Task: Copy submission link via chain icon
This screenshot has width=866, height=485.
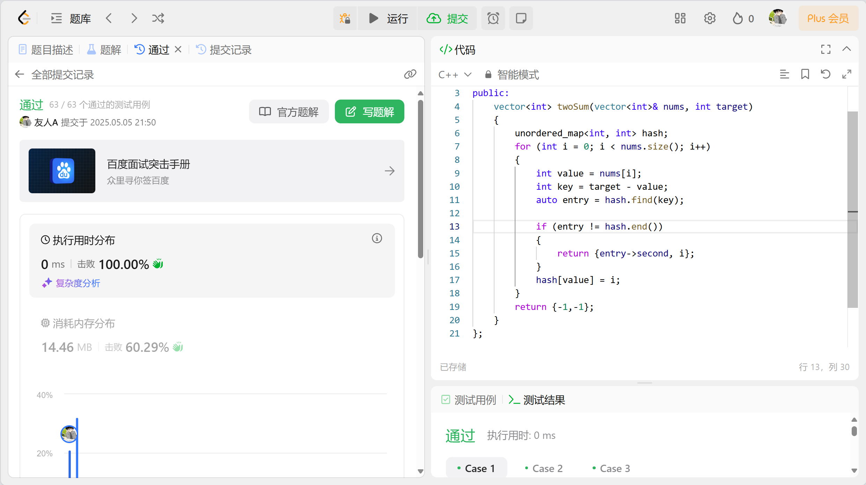Action: [x=410, y=74]
